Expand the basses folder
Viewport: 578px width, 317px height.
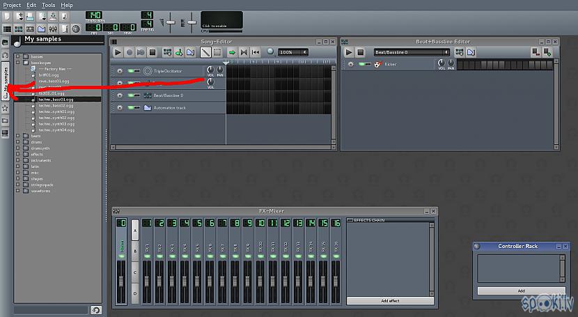click(x=17, y=56)
